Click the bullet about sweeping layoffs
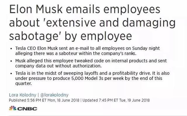Viewport: 187px width, 116px height. [92, 78]
